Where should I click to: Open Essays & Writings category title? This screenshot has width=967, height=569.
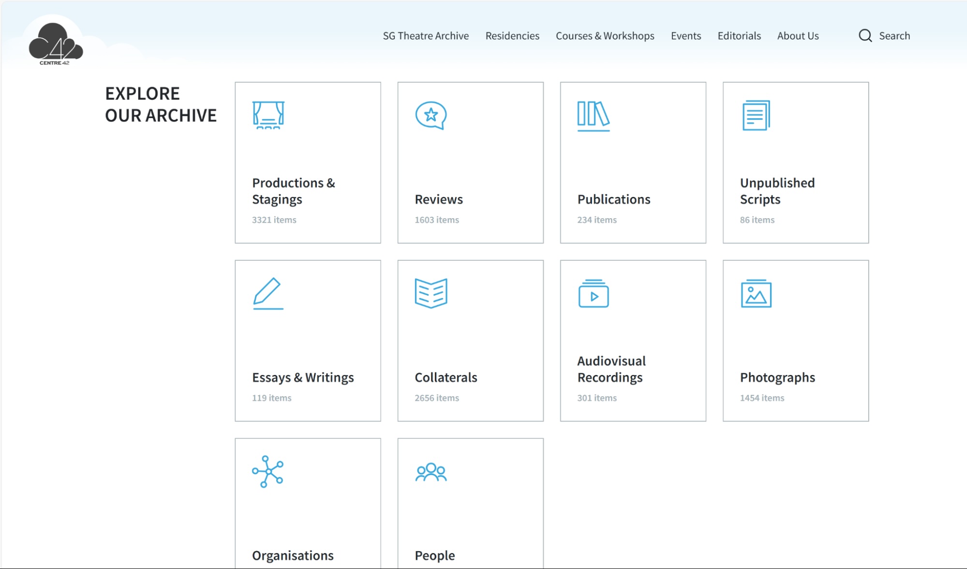point(303,377)
